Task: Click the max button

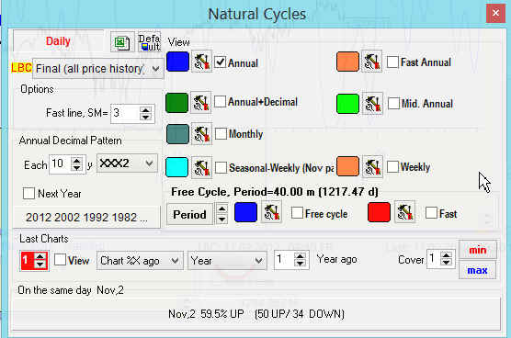Action: coord(477,270)
